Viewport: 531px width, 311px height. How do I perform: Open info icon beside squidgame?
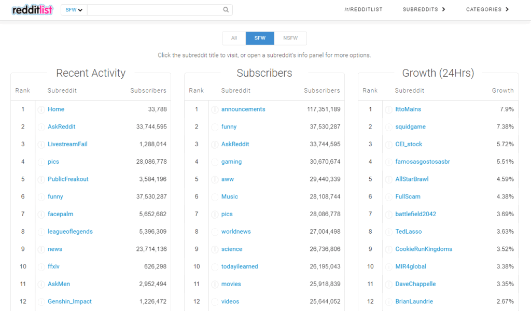tap(389, 127)
